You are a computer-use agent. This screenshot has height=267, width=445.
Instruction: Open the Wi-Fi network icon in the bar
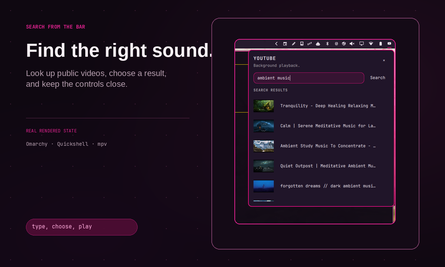tap(371, 44)
